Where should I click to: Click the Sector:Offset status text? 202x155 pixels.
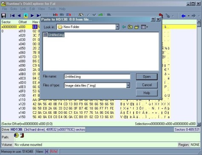(27, 124)
